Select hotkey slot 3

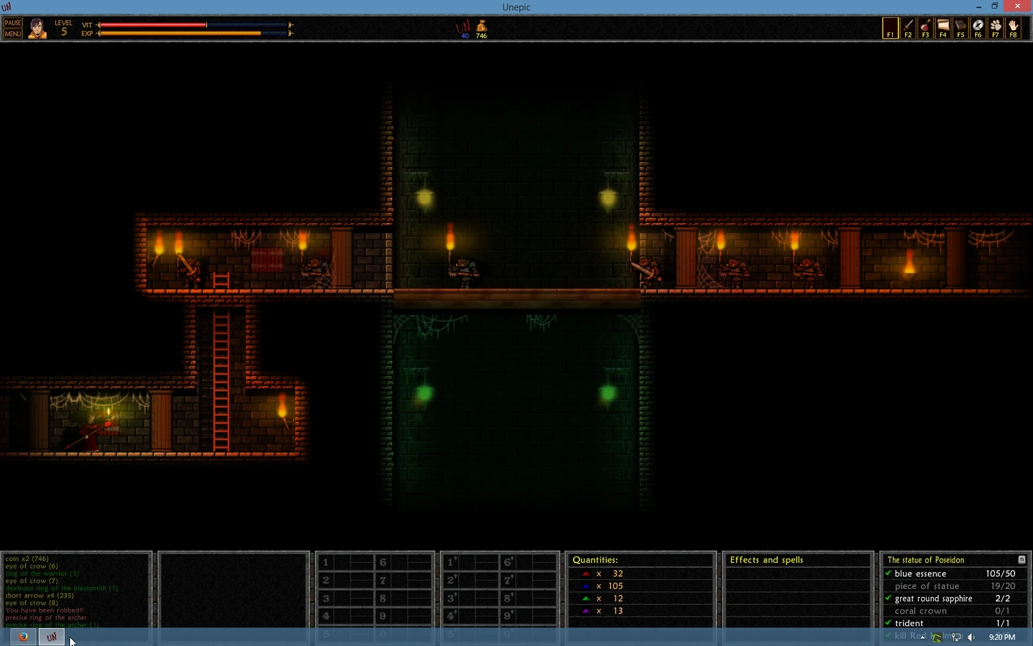tap(345, 598)
